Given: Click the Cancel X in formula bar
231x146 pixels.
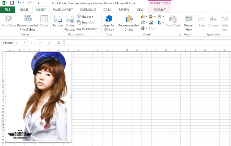Looking at the screenshot, I should (40, 43).
